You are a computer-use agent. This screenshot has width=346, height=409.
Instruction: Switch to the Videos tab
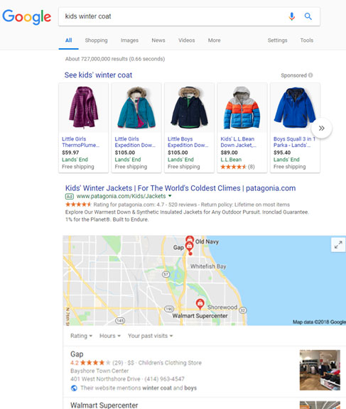coord(187,40)
